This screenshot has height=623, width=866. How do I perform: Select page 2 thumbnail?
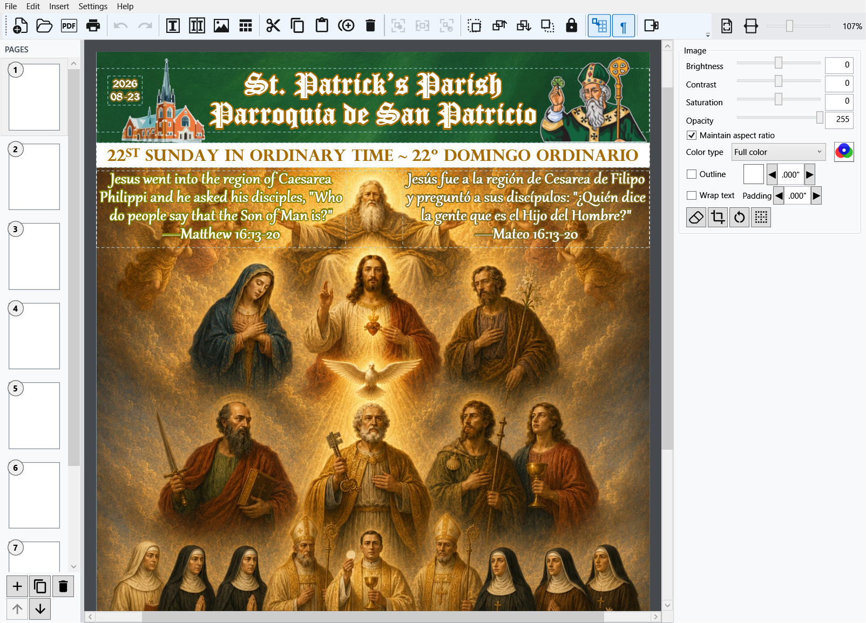(34, 177)
